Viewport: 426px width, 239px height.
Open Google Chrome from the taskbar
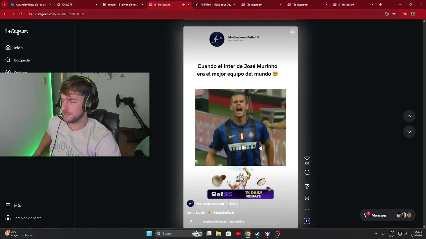(x=248, y=234)
